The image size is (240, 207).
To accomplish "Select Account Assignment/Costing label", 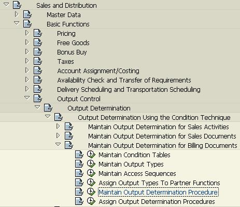I will pyautogui.click(x=98, y=71).
